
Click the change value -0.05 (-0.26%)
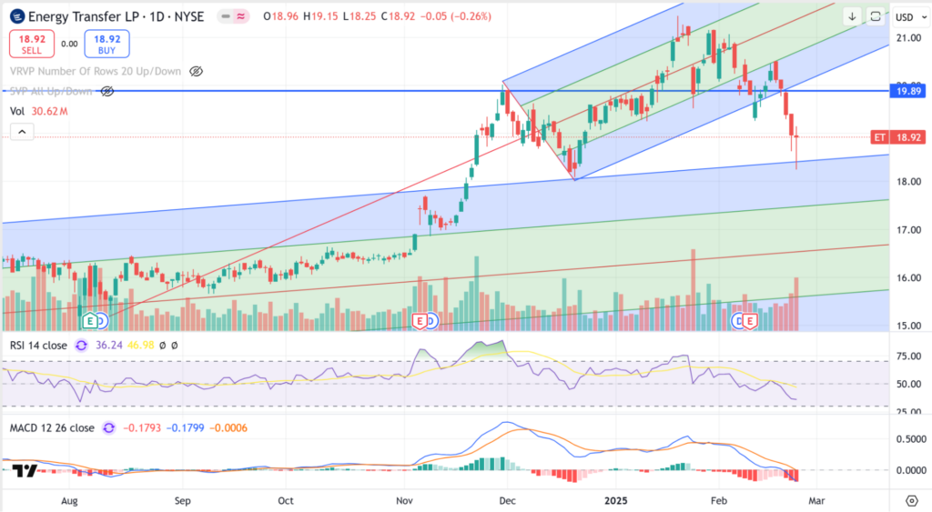tap(456, 16)
